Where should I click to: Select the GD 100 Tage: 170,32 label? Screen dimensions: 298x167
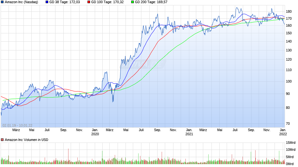107,2
